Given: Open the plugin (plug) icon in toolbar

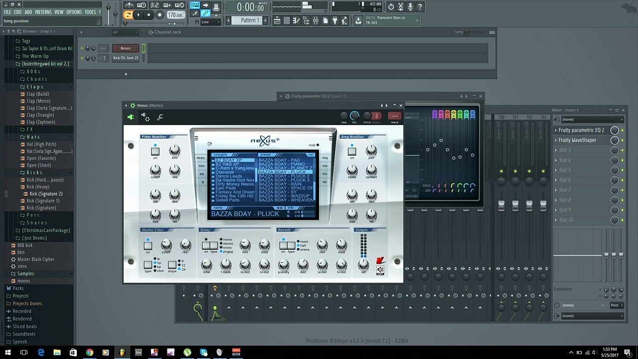Looking at the screenshot, I should (335, 20).
